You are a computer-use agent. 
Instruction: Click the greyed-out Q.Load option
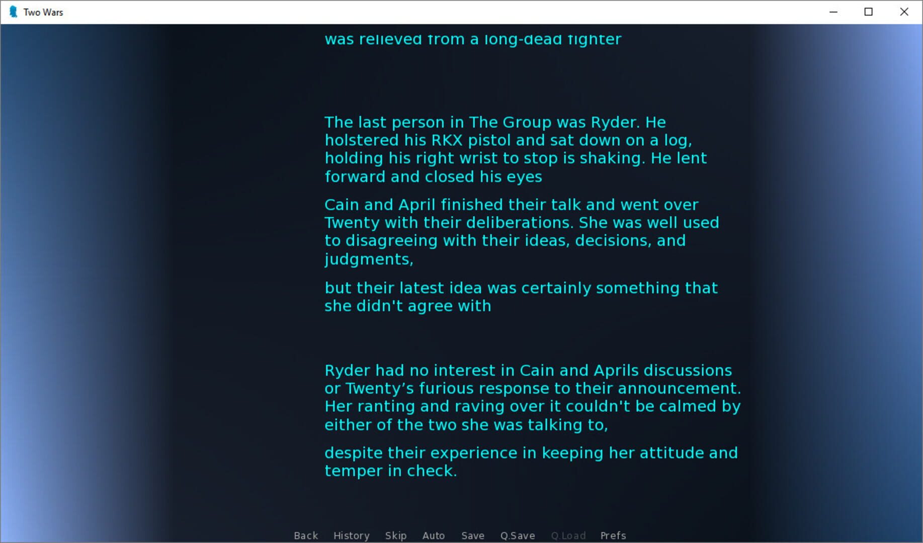click(568, 535)
